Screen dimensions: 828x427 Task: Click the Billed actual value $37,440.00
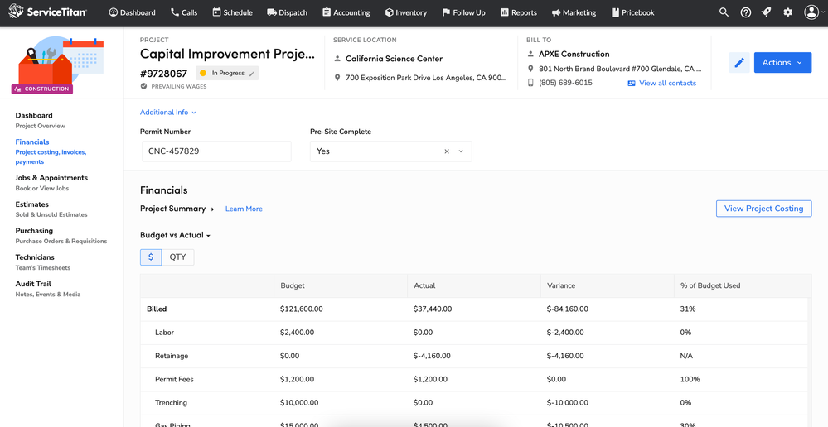pyautogui.click(x=433, y=309)
